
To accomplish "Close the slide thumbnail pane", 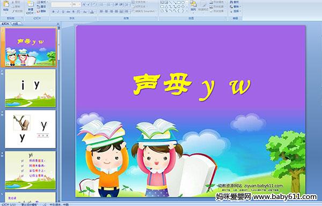I will 58,24.
